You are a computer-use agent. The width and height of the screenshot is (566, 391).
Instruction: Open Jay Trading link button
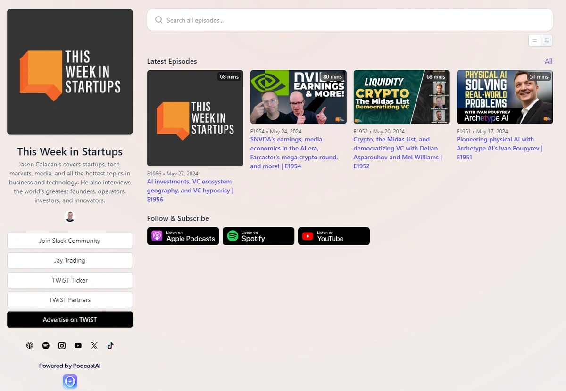(x=70, y=260)
